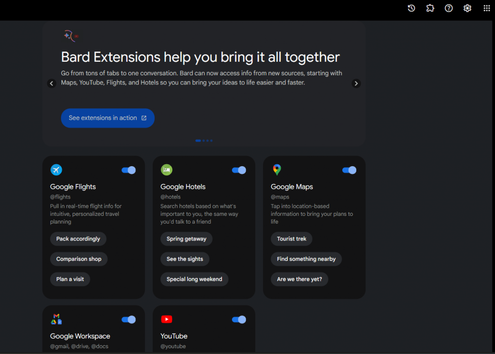The height and width of the screenshot is (354, 495).
Task: Select Find something nearby chip
Action: click(306, 259)
